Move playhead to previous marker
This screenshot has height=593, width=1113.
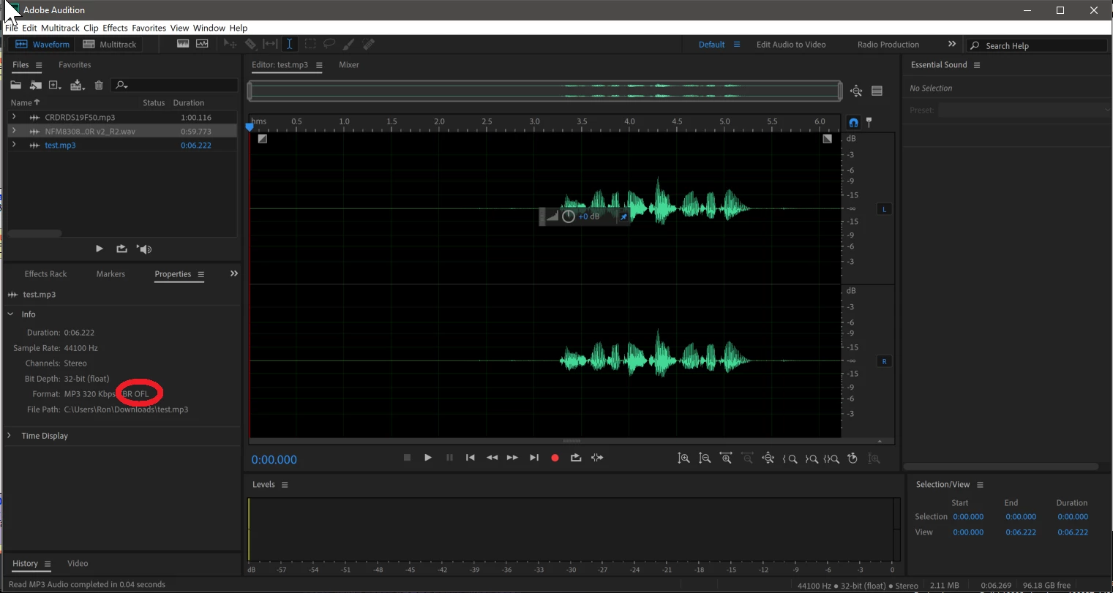click(471, 458)
